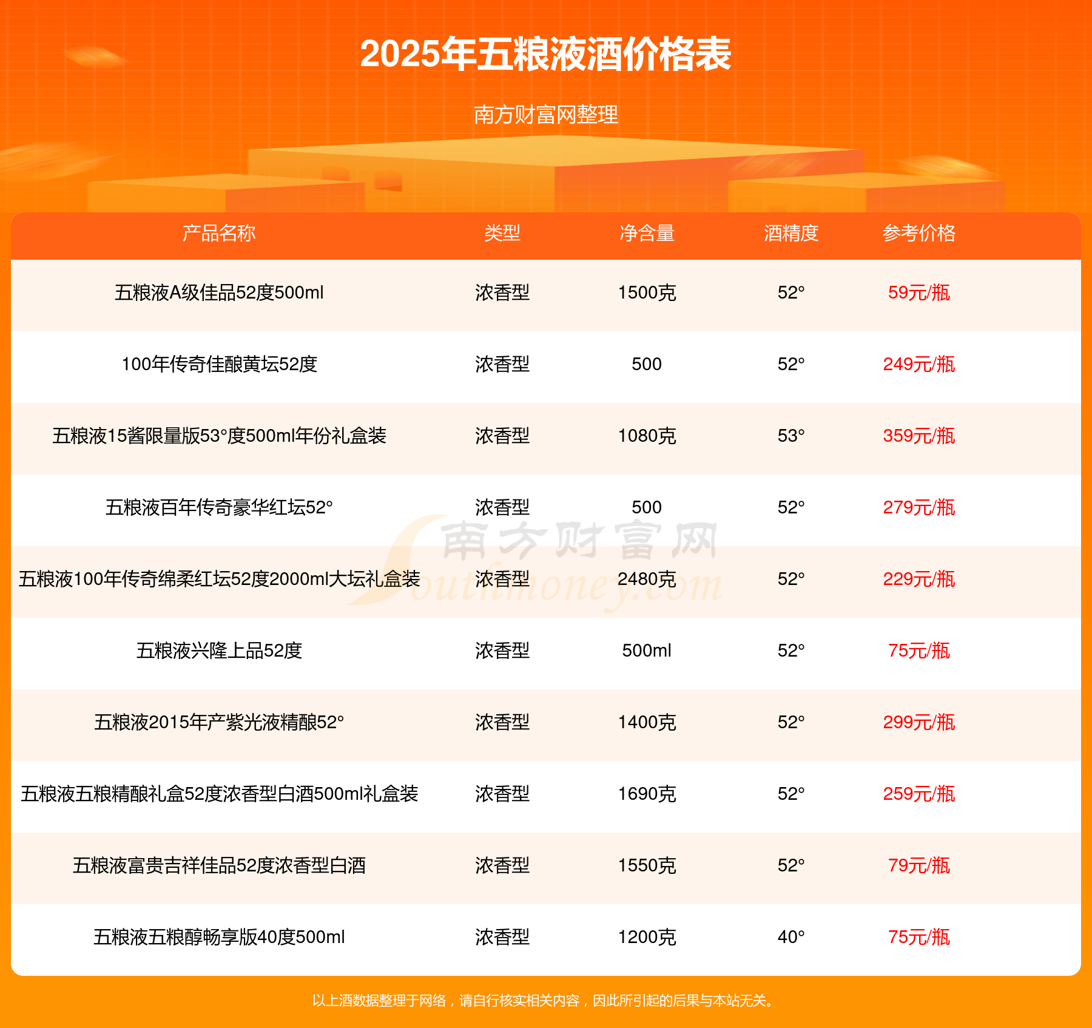The image size is (1092, 1028).
Task: Click "浓香型" in the 五粮液A级佳品 row
Action: [x=502, y=293]
